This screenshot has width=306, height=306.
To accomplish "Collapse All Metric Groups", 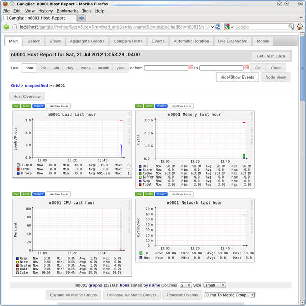I will point(132,295).
